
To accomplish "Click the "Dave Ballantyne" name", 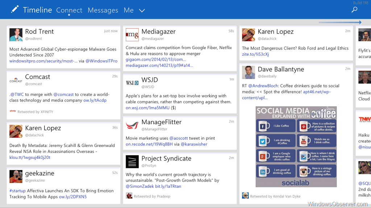I will 281,69.
